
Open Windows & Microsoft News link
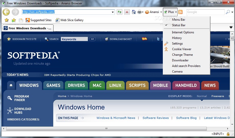116,118
